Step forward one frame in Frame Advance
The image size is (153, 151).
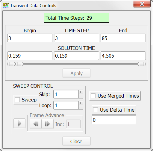[x=48, y=124]
